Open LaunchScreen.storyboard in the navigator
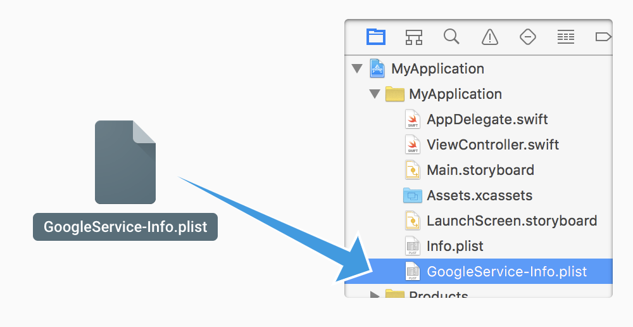Screen dimensions: 633x327 [512, 221]
